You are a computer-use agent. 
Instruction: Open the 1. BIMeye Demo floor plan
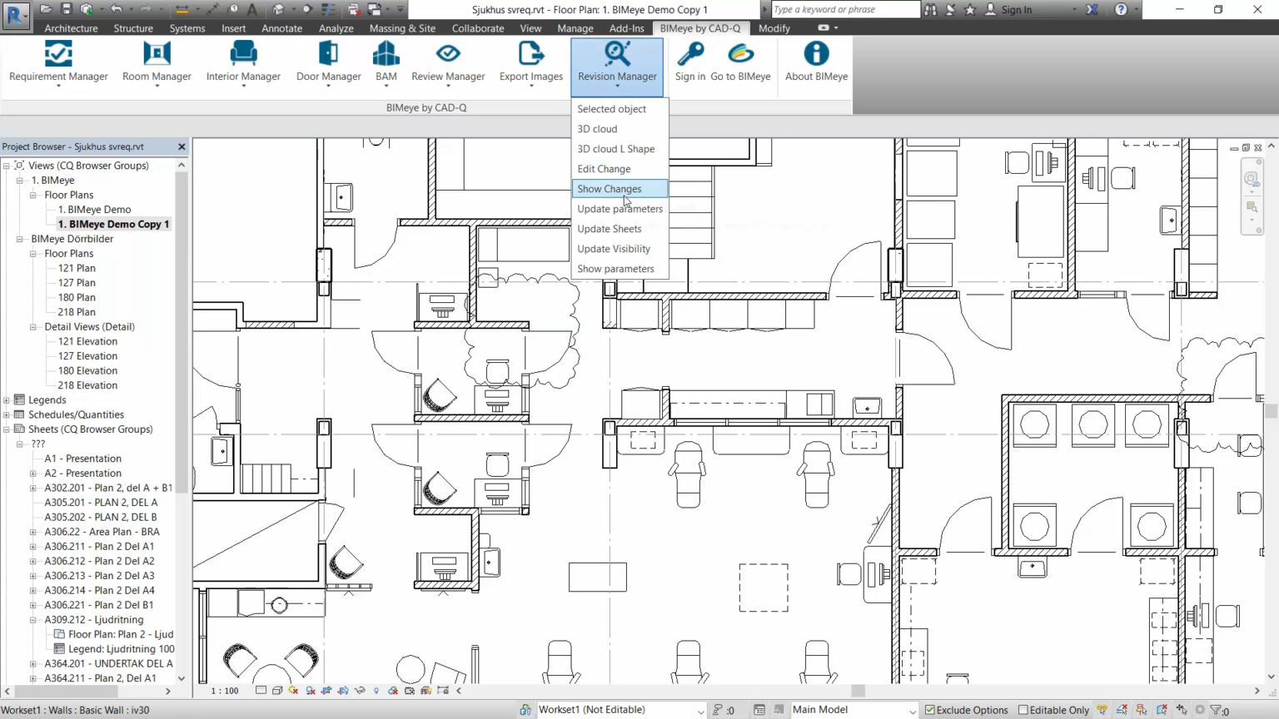(x=94, y=210)
